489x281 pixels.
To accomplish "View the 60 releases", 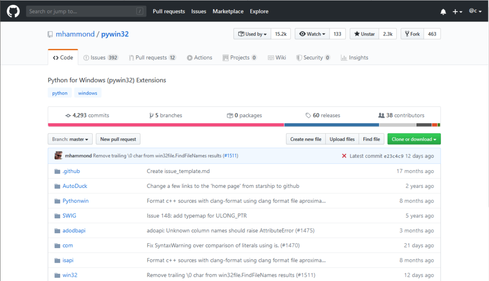I will 323,115.
